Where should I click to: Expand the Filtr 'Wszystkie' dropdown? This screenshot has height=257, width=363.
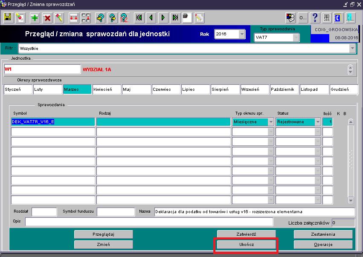(352, 48)
